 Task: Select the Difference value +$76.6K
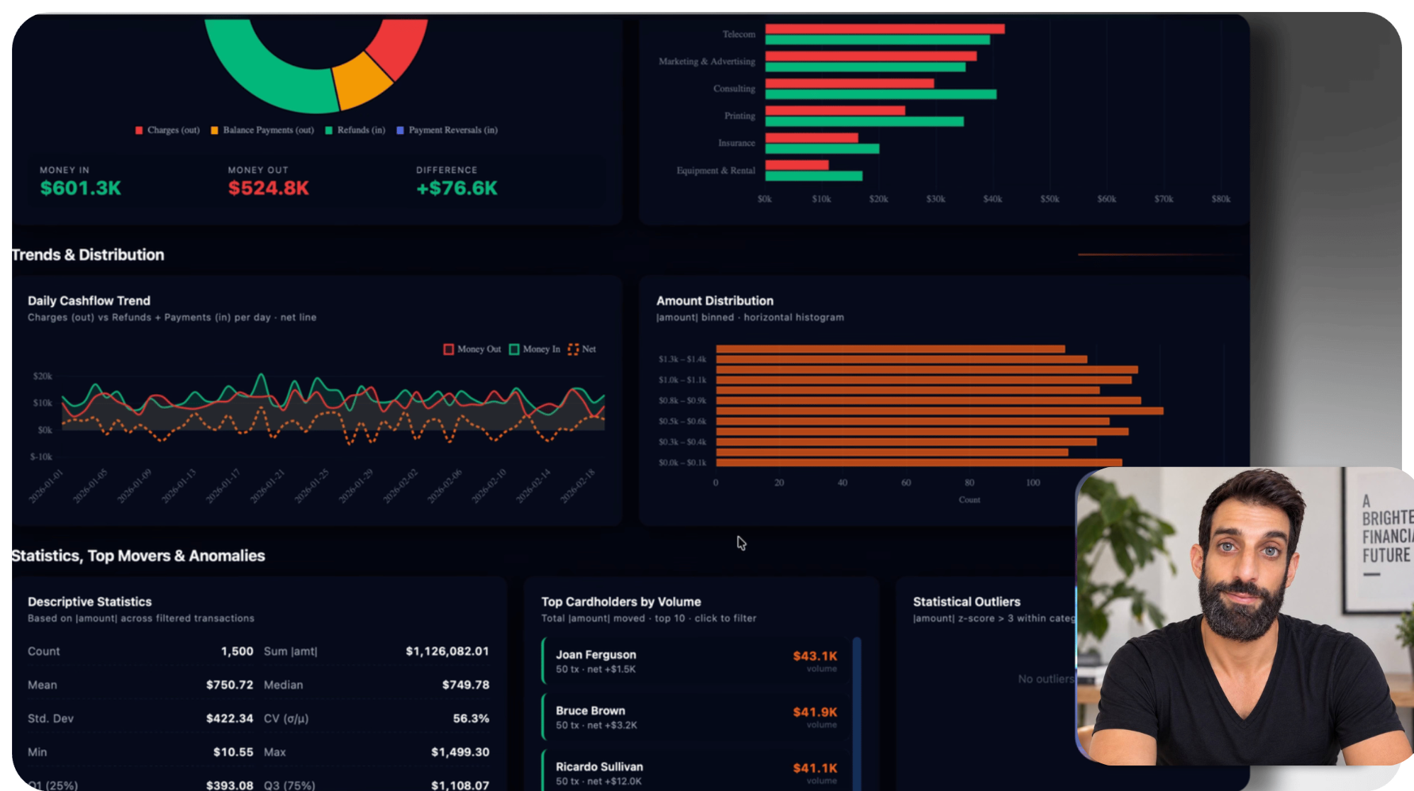pos(457,189)
